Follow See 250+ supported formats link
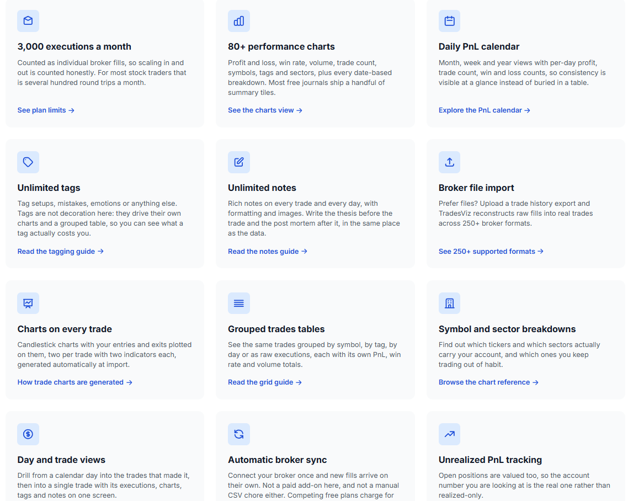The width and height of the screenshot is (628, 501). 491,252
